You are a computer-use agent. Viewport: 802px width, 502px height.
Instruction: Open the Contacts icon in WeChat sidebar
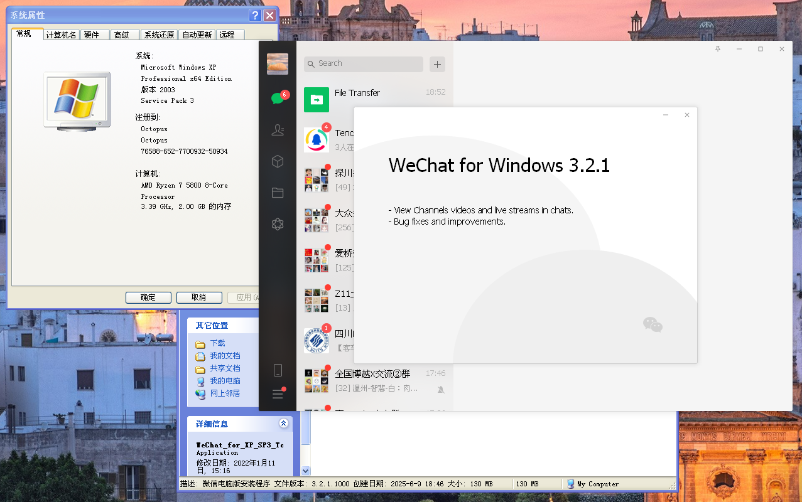(278, 130)
